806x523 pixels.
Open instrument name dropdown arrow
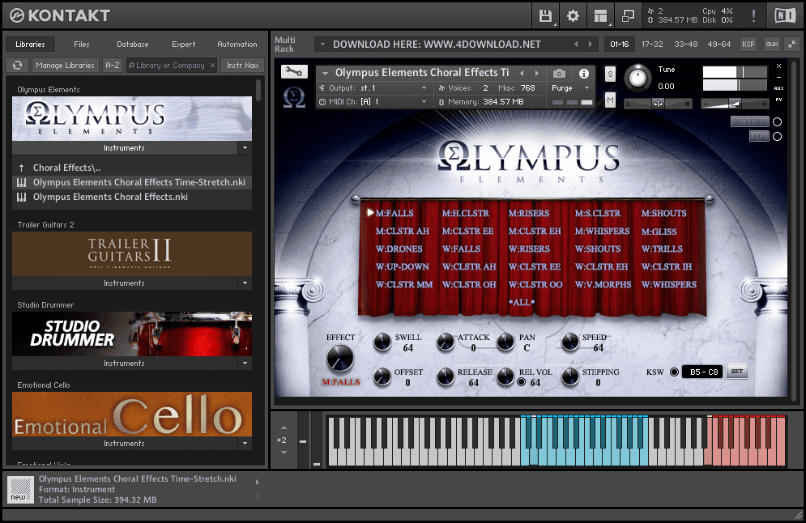(325, 73)
